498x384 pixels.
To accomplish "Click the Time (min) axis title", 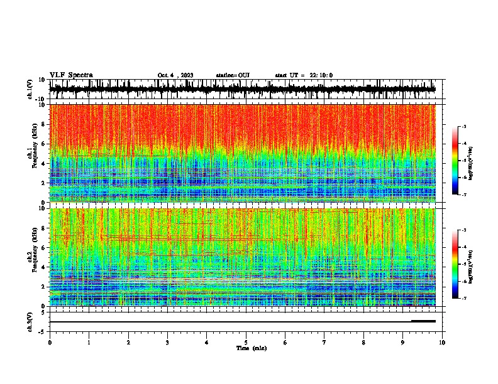I will 252,348.
